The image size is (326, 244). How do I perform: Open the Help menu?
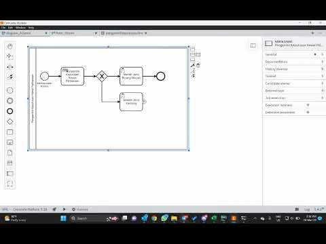[x=31, y=28]
